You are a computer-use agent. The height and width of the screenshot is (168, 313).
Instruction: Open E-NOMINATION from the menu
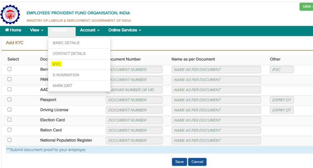coord(79,75)
